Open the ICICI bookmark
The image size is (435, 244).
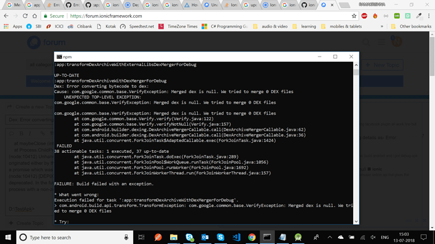[55, 26]
